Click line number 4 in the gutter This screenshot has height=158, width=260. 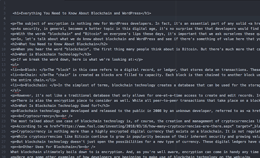pos(4,18)
